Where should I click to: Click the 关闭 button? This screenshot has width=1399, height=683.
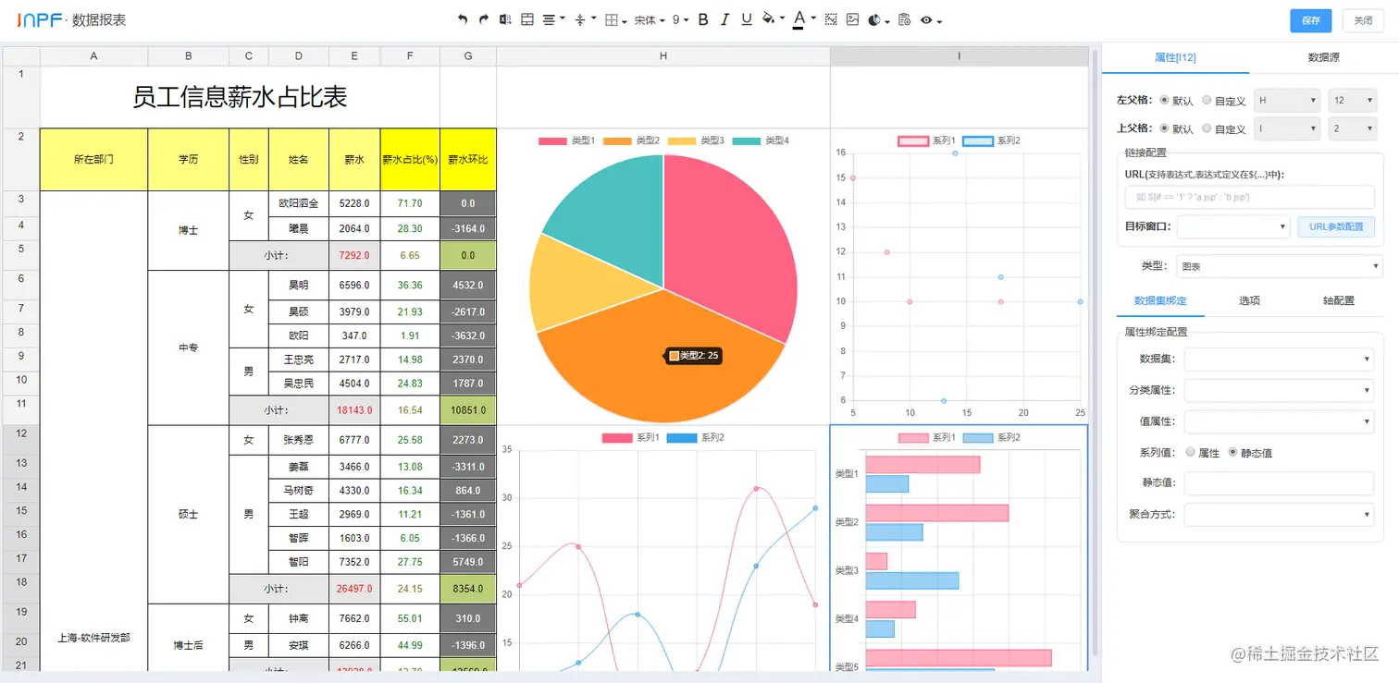(x=1363, y=20)
